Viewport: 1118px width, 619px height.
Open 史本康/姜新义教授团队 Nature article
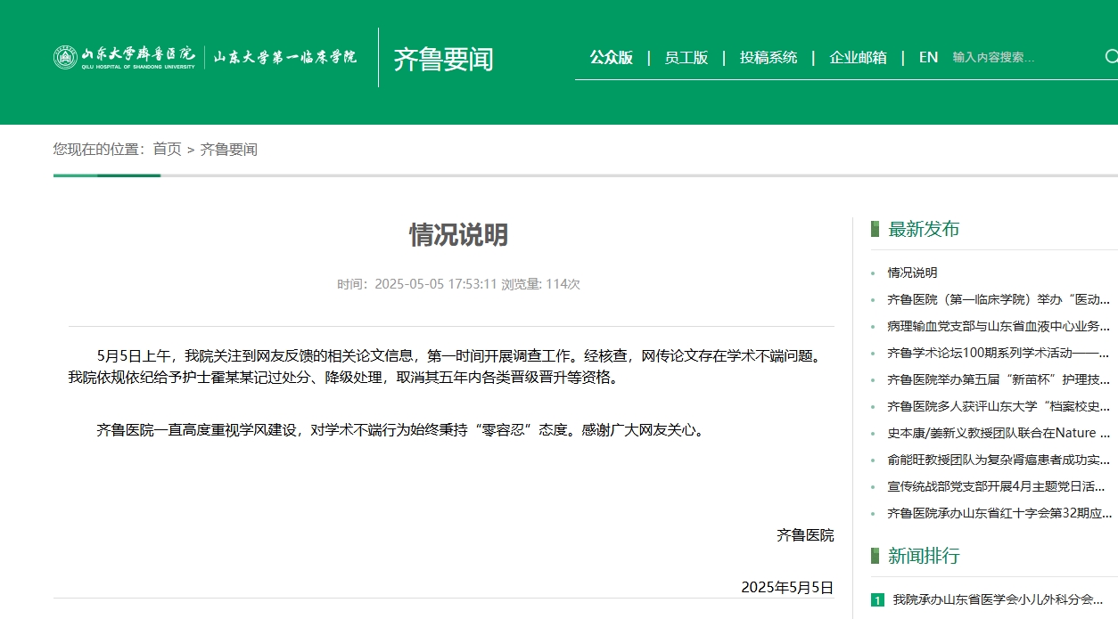point(998,433)
